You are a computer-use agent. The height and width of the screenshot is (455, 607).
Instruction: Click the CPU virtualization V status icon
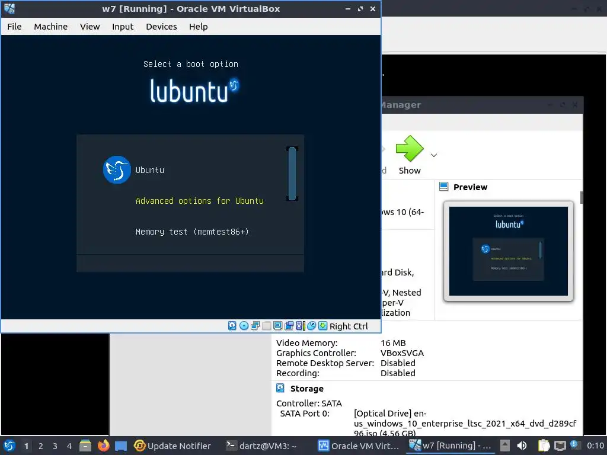[301, 326]
